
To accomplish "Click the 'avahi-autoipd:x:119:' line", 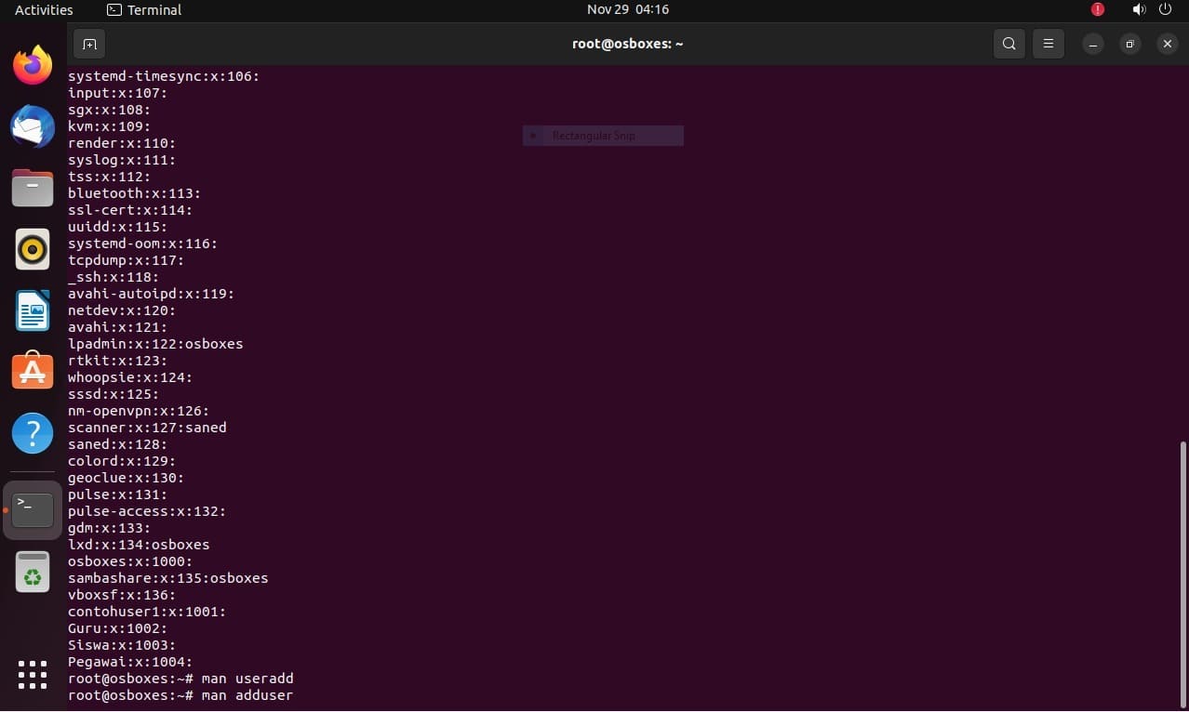I will click(x=152, y=294).
